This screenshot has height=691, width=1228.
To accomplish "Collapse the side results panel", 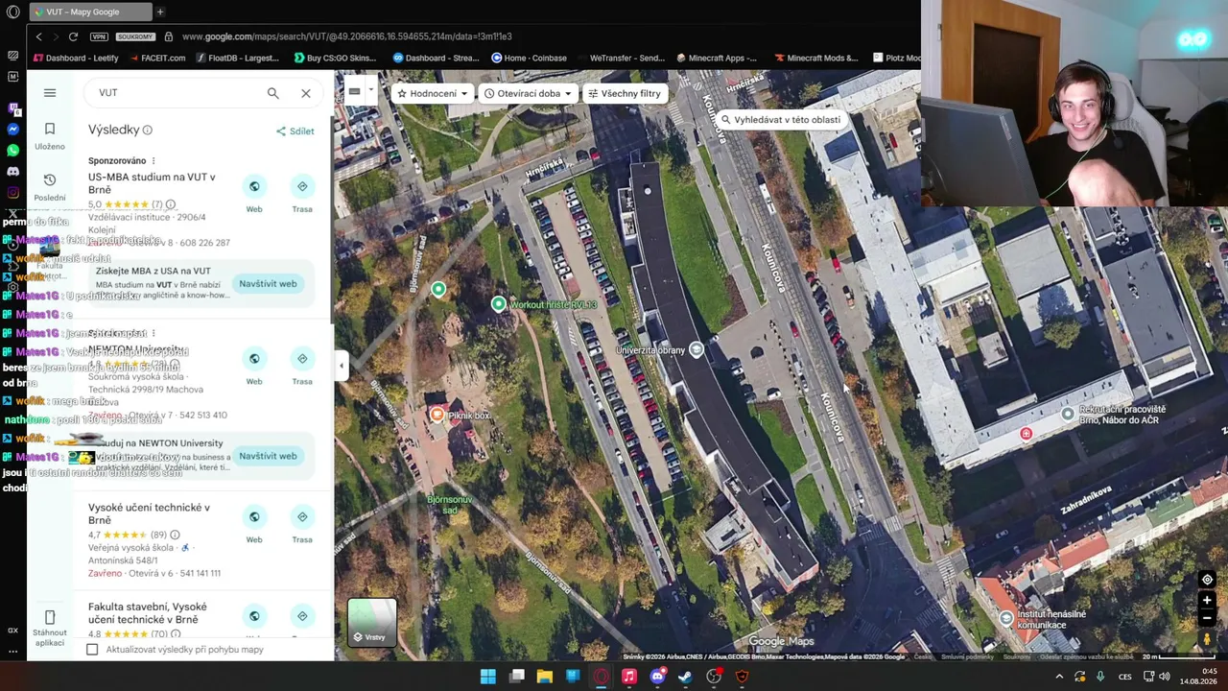I will click(x=341, y=366).
